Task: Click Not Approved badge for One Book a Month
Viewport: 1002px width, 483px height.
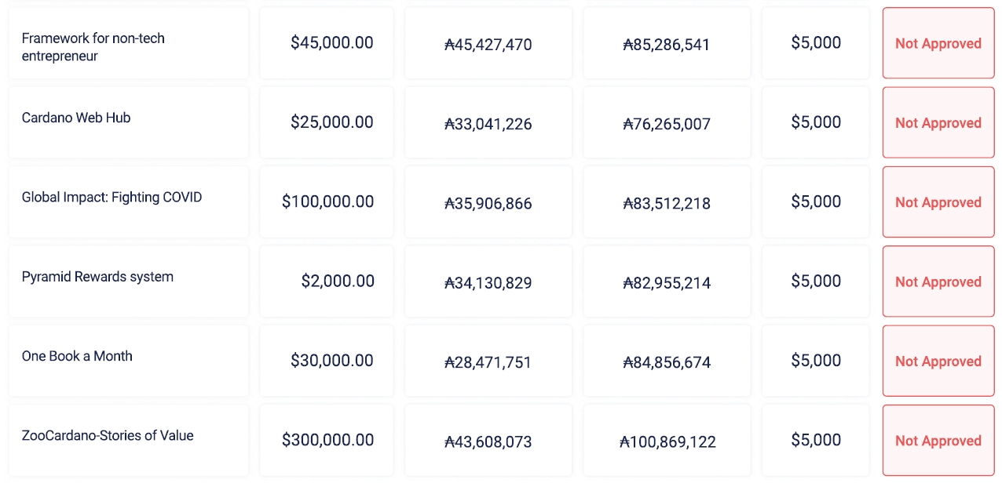Action: pos(938,361)
